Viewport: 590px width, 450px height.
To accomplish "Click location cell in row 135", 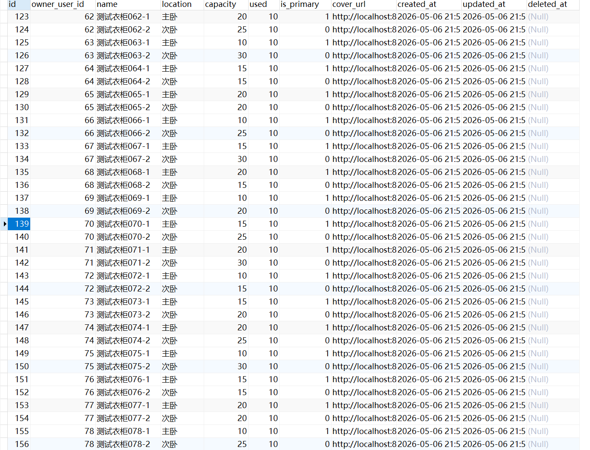I will pyautogui.click(x=182, y=172).
